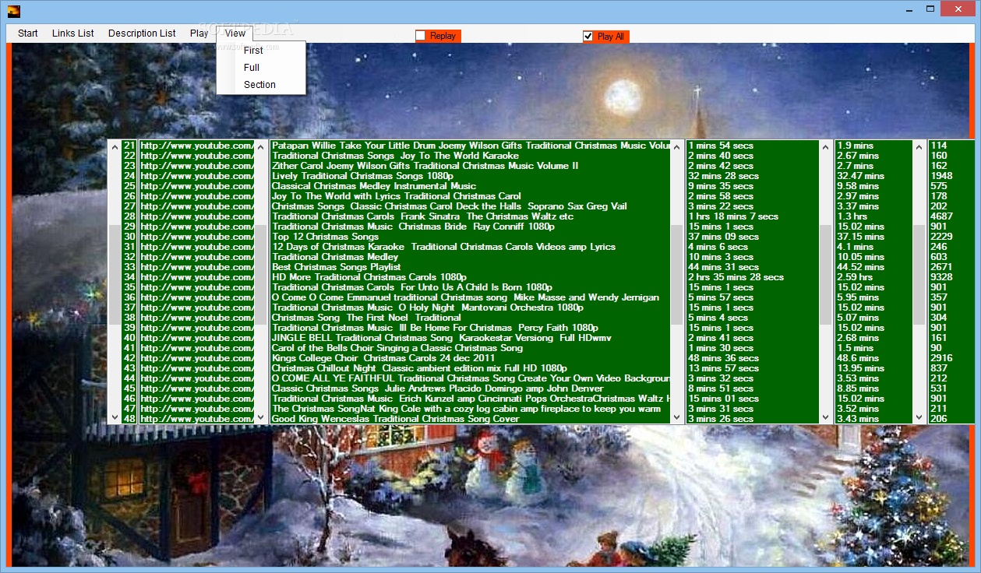The height and width of the screenshot is (573, 981).
Task: Select row number 48
Action: (x=129, y=419)
